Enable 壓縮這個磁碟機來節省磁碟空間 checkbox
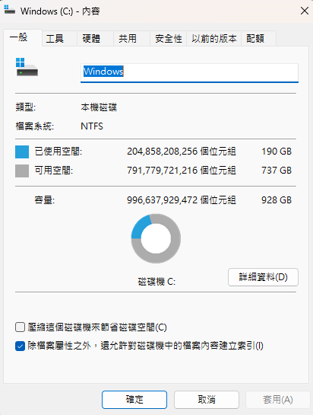 (20, 327)
